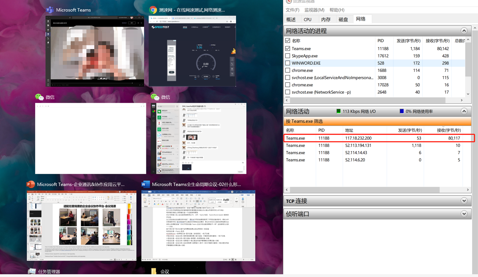The width and height of the screenshot is (478, 277).
Task: Click the network activity left scroll arrow
Action: pos(287,189)
